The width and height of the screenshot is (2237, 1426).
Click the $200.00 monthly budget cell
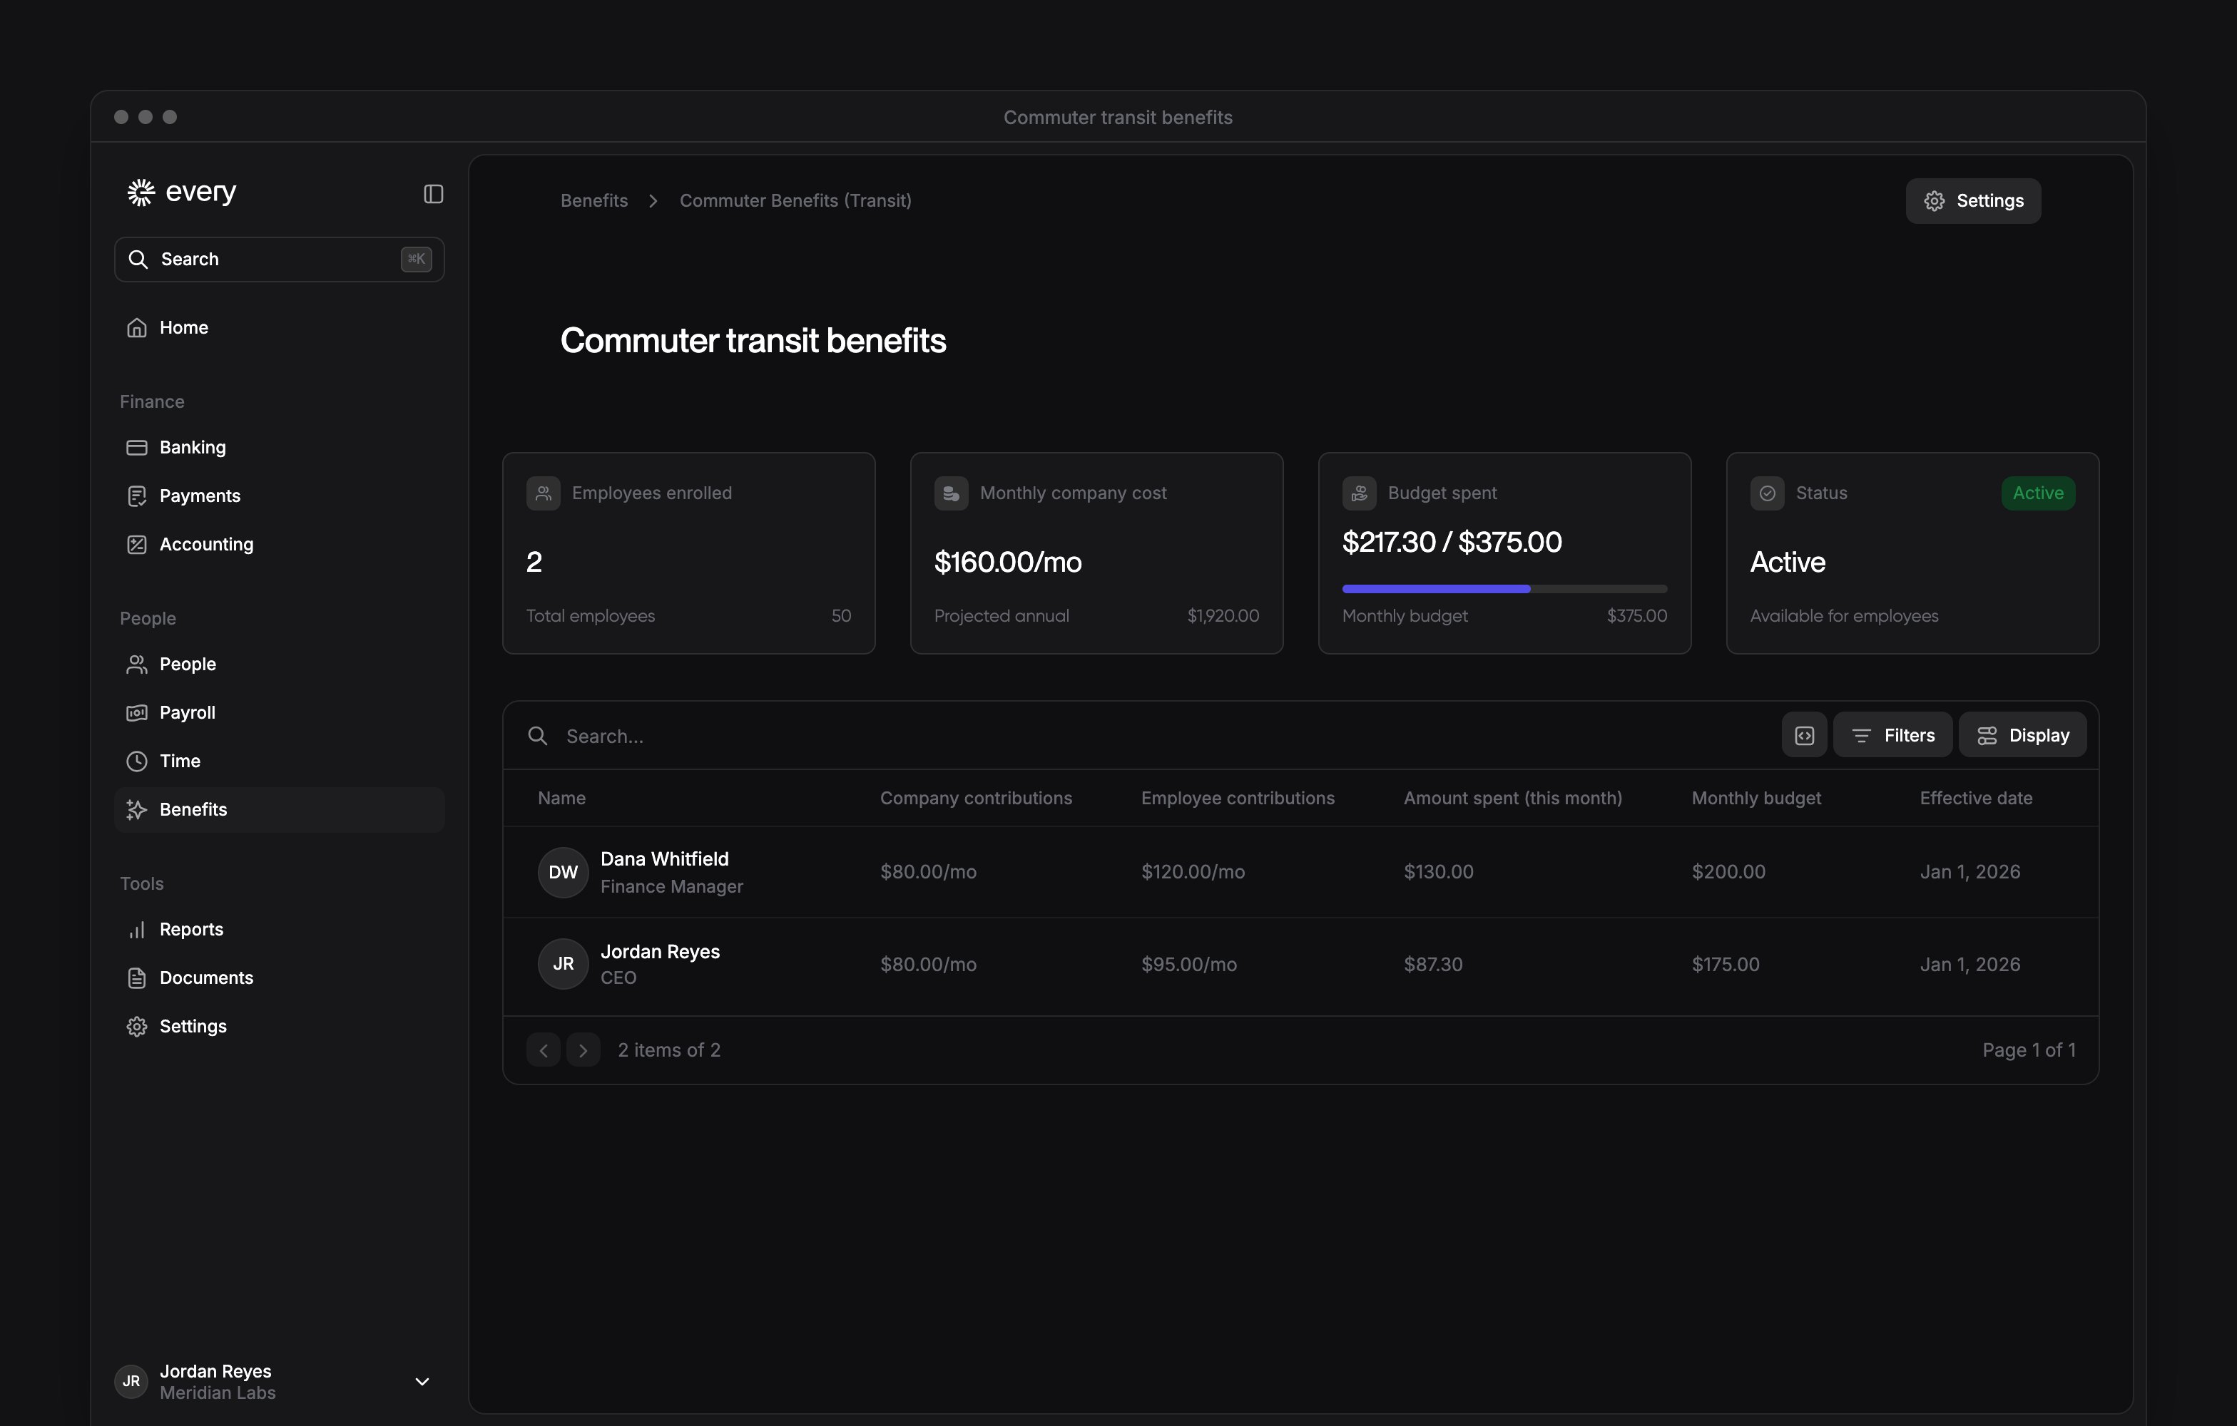[1728, 872]
